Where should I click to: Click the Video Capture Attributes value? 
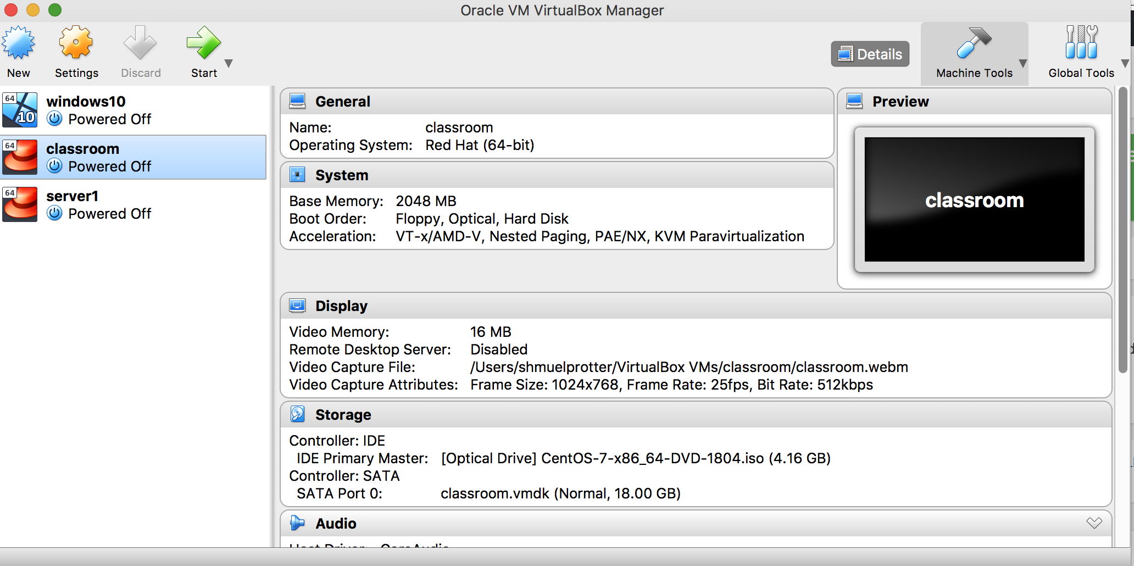point(671,385)
